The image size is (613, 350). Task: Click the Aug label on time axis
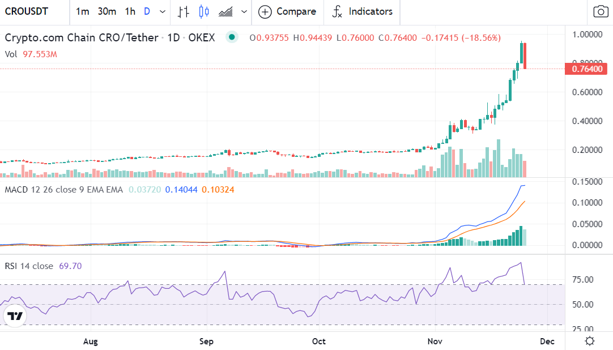click(x=91, y=342)
